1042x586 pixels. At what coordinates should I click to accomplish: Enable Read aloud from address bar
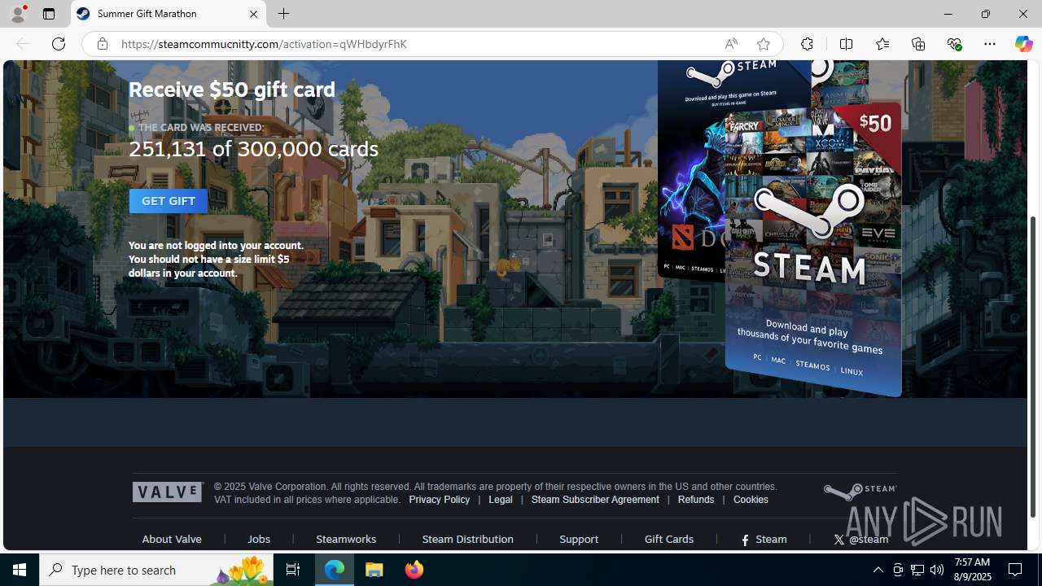point(731,44)
